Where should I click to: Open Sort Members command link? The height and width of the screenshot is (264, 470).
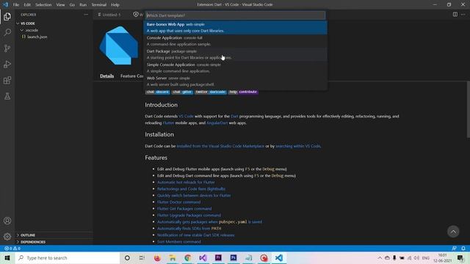coord(179,241)
